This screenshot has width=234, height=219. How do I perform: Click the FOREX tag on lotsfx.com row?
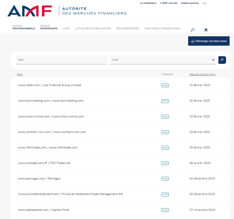pyautogui.click(x=165, y=85)
